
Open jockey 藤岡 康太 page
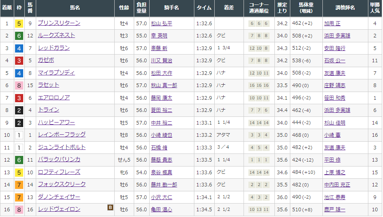pos(161,98)
